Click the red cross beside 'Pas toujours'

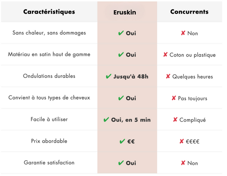(174, 98)
